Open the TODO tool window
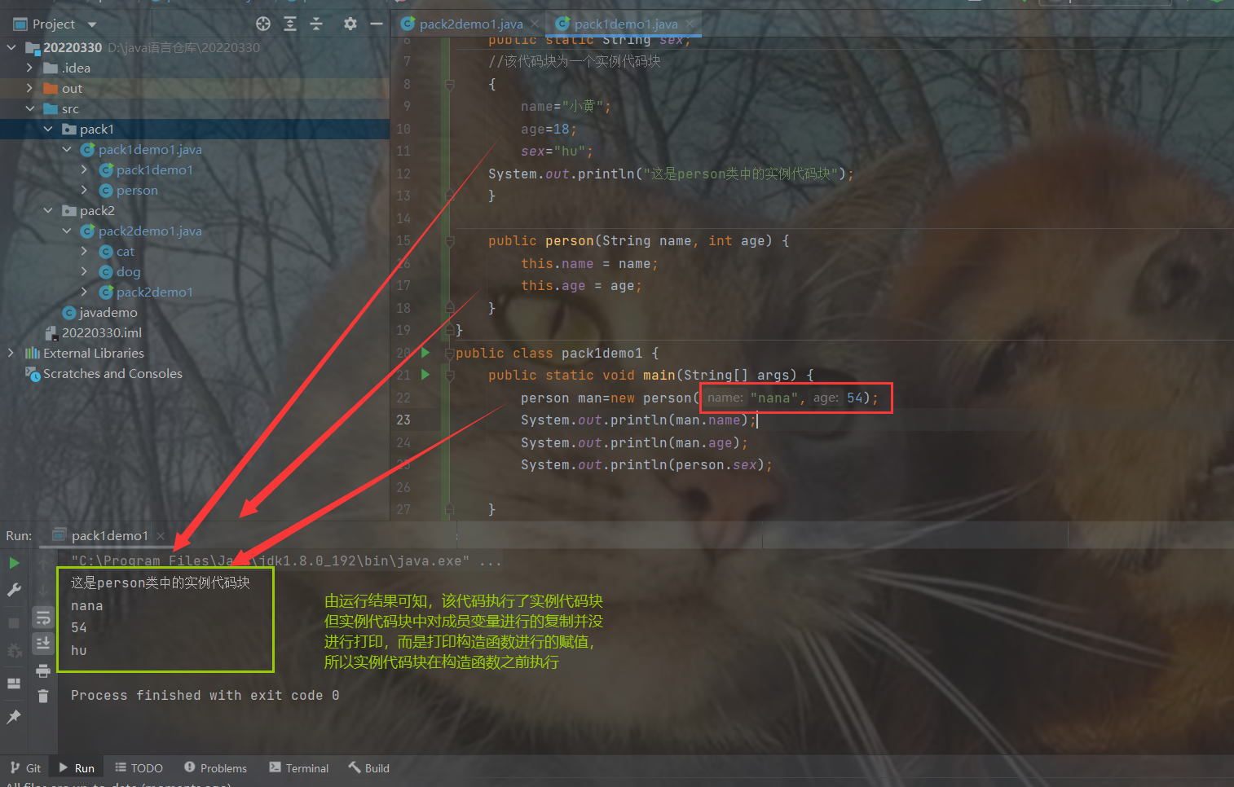The image size is (1234, 787). 139,768
